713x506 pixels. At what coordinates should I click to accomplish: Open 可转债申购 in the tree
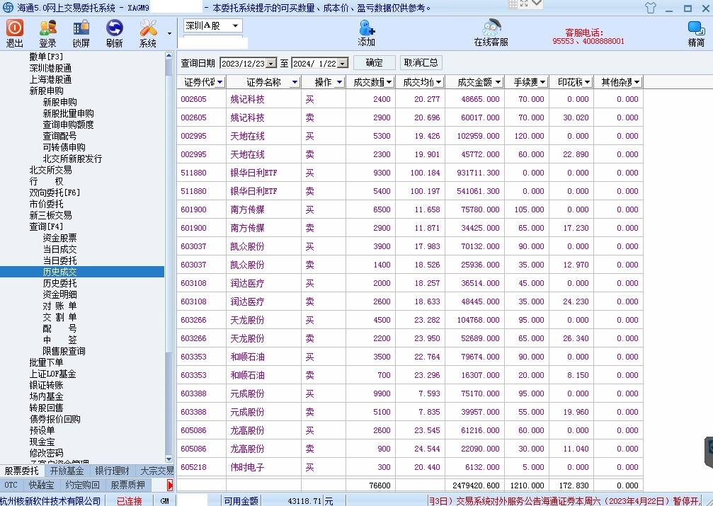(x=64, y=147)
